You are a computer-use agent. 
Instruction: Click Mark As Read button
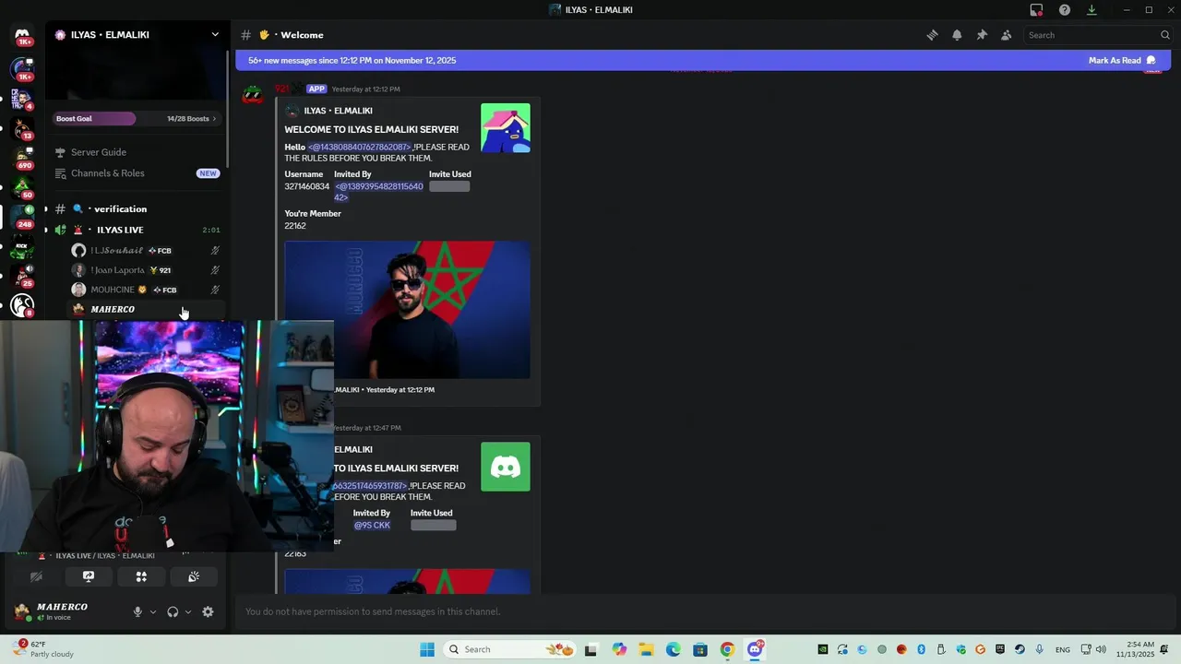point(1122,60)
